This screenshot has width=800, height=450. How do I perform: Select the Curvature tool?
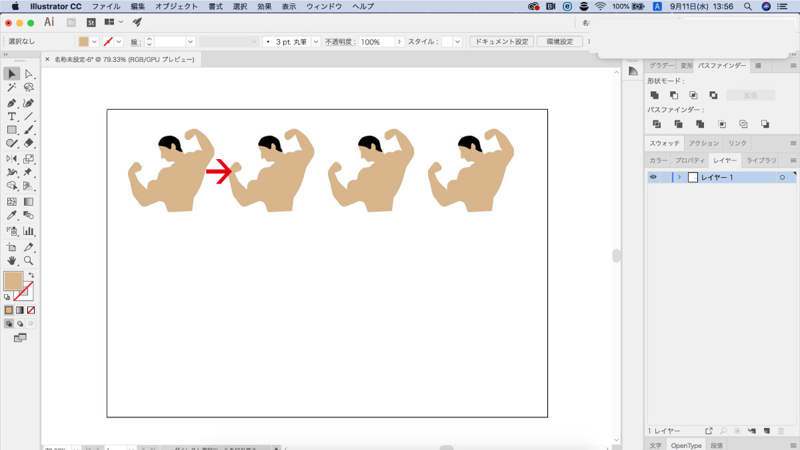29,103
